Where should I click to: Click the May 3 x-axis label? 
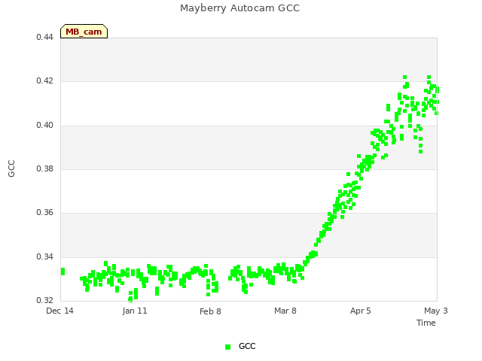pyautogui.click(x=435, y=311)
